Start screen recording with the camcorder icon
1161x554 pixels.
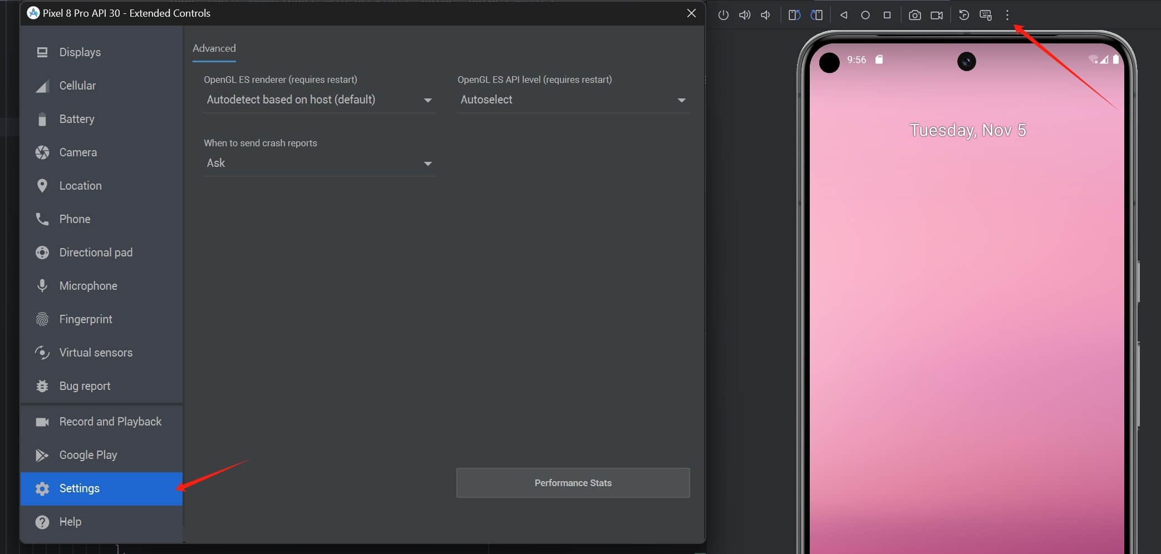[937, 15]
